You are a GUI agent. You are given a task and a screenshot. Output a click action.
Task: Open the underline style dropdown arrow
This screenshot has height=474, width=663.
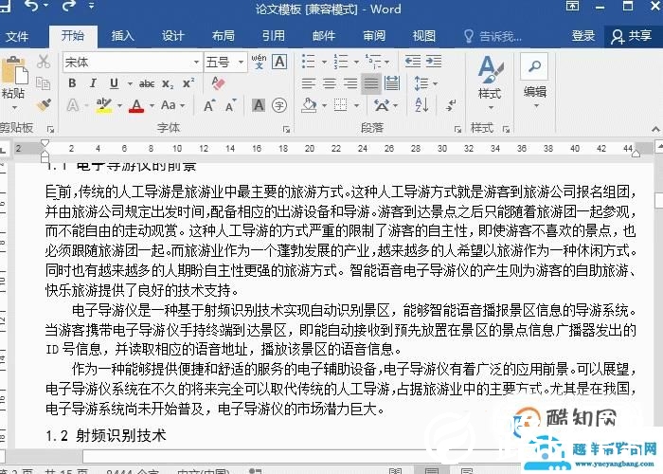(130, 83)
